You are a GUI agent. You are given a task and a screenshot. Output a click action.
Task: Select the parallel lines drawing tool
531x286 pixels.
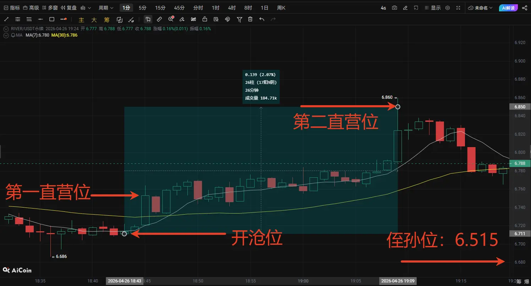(18, 19)
